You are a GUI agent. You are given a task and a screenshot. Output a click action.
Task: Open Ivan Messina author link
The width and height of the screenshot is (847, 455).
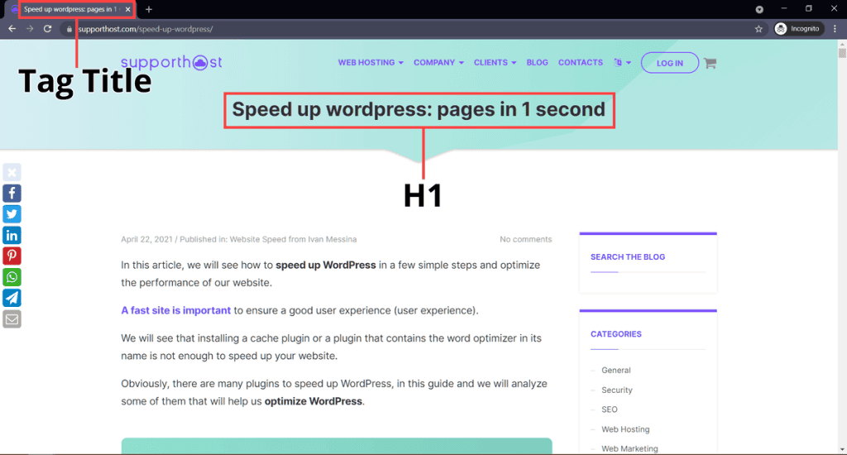333,239
